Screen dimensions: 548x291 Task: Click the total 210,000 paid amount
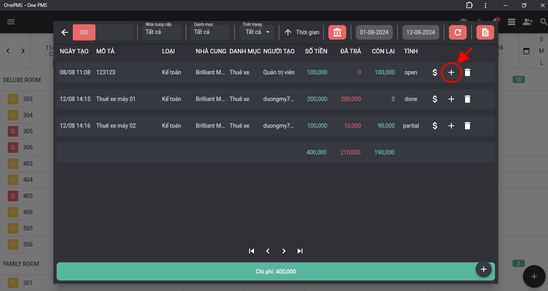click(350, 152)
